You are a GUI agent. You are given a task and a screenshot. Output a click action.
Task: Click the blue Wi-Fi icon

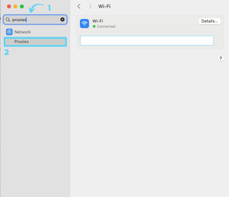click(x=84, y=23)
